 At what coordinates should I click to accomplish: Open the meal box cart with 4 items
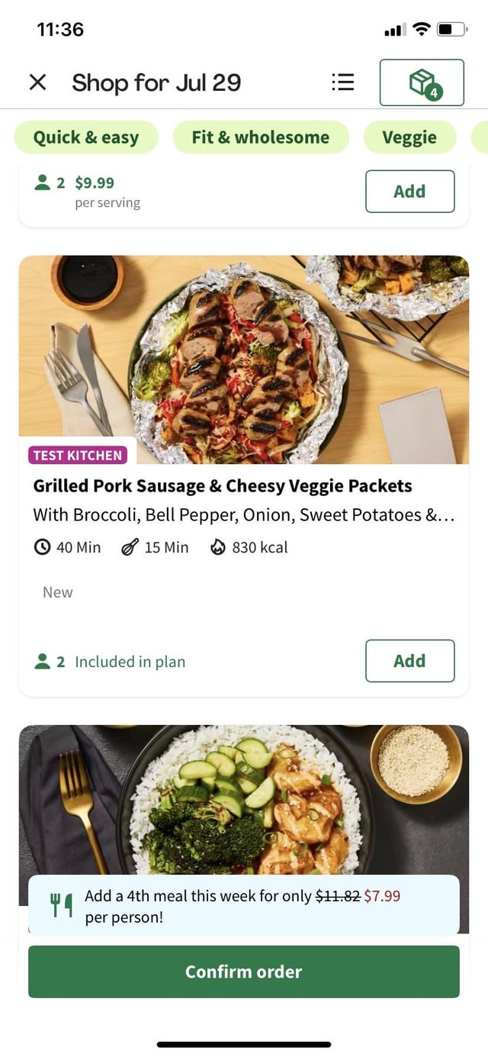click(422, 82)
